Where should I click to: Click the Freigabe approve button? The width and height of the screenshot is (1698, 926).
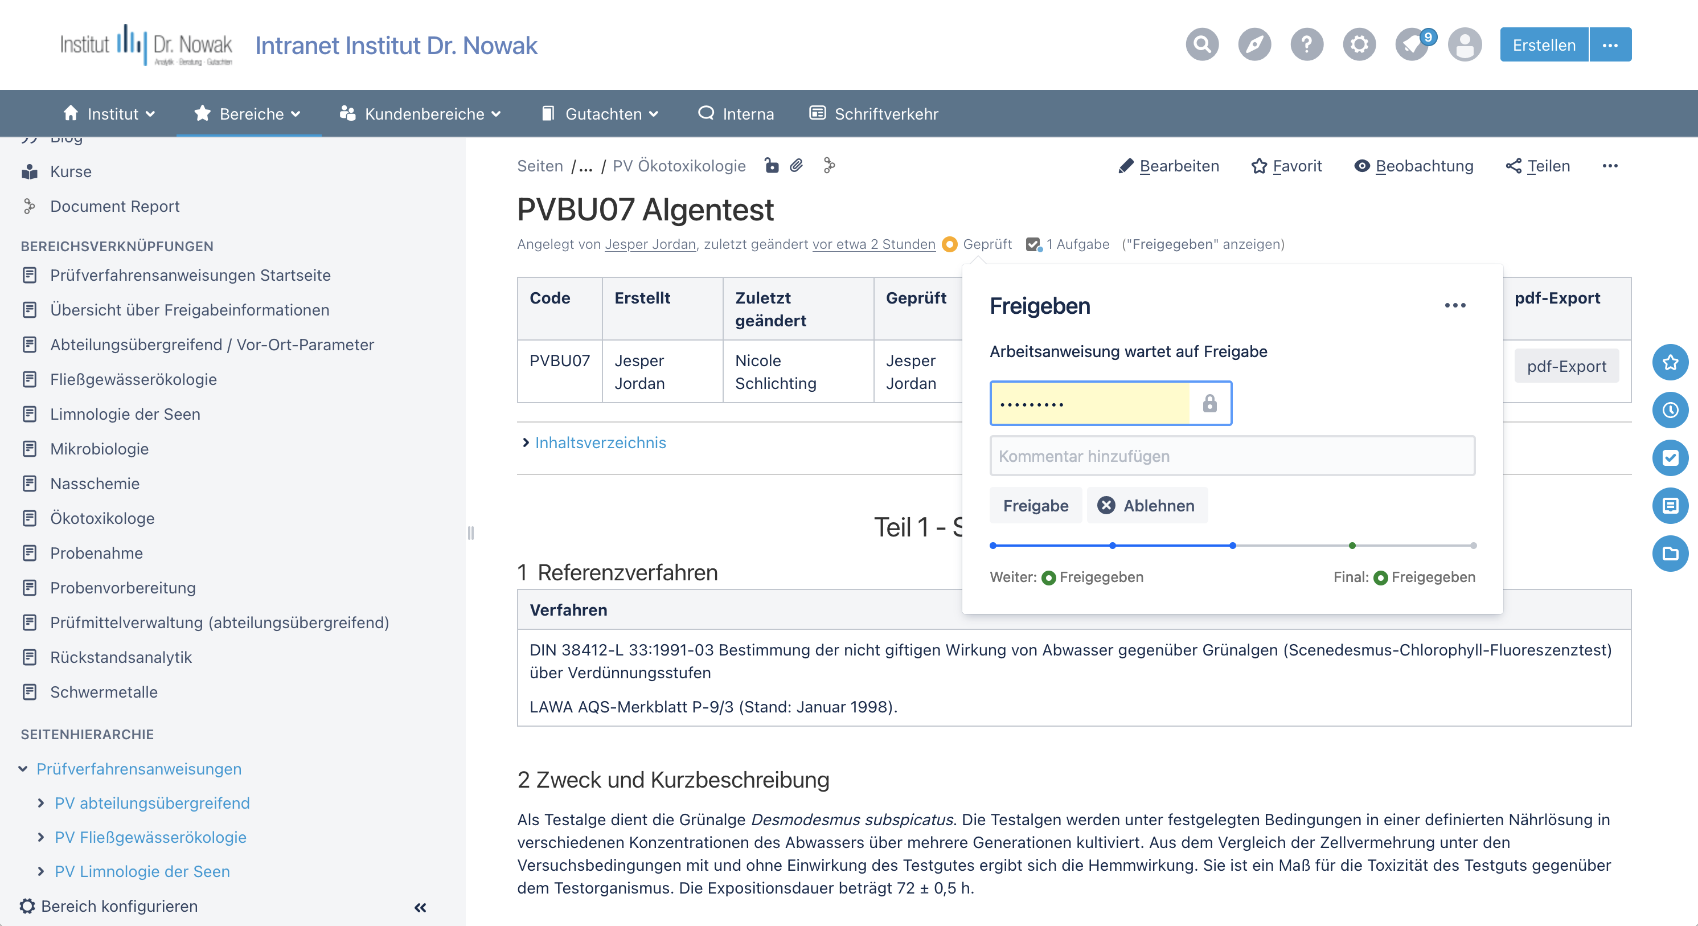tap(1036, 506)
